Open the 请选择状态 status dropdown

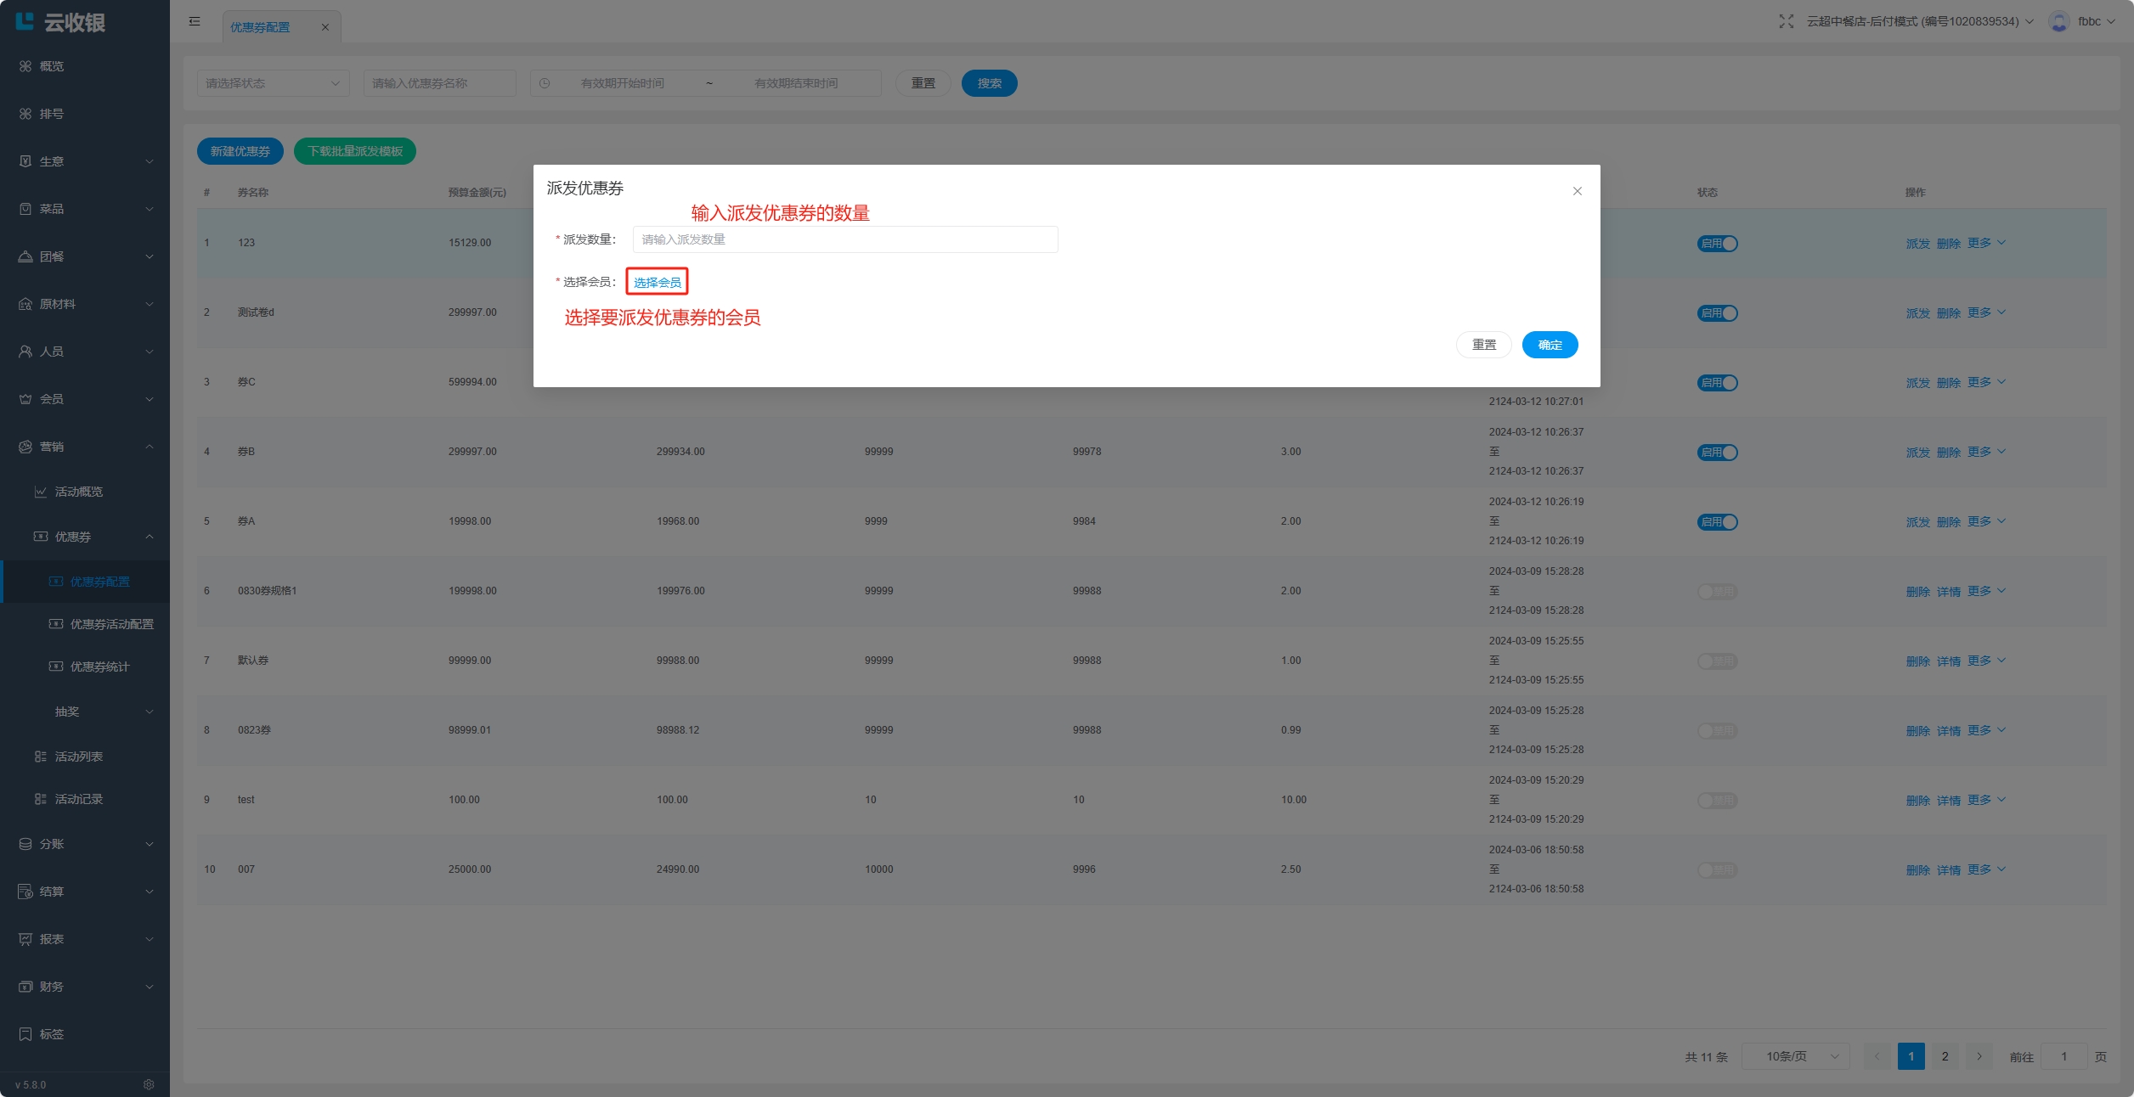click(x=273, y=83)
